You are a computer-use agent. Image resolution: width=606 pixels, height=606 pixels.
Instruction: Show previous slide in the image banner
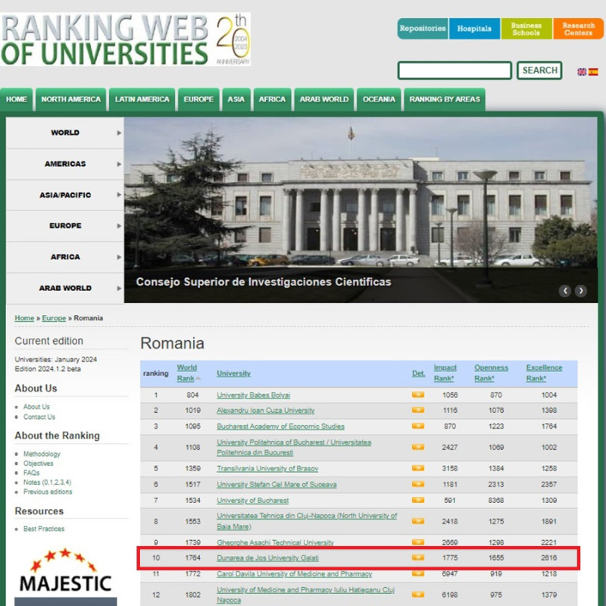[564, 291]
